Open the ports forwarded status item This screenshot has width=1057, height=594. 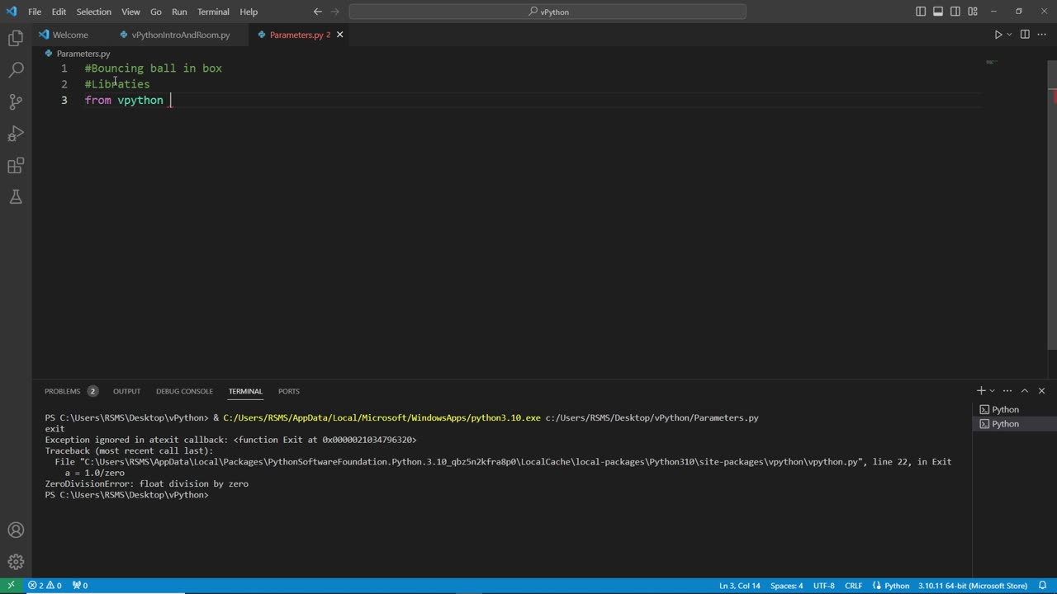80,586
